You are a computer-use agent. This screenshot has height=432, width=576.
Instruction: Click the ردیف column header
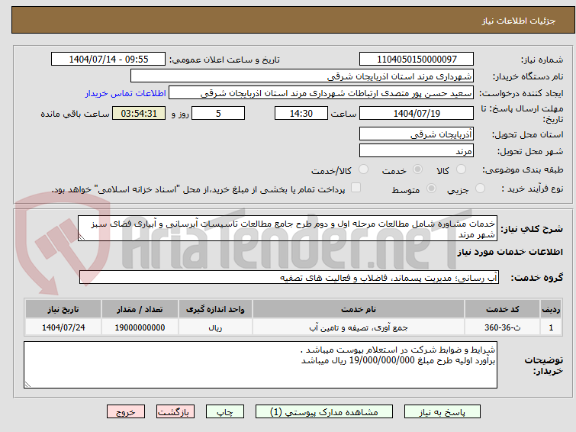(x=551, y=309)
